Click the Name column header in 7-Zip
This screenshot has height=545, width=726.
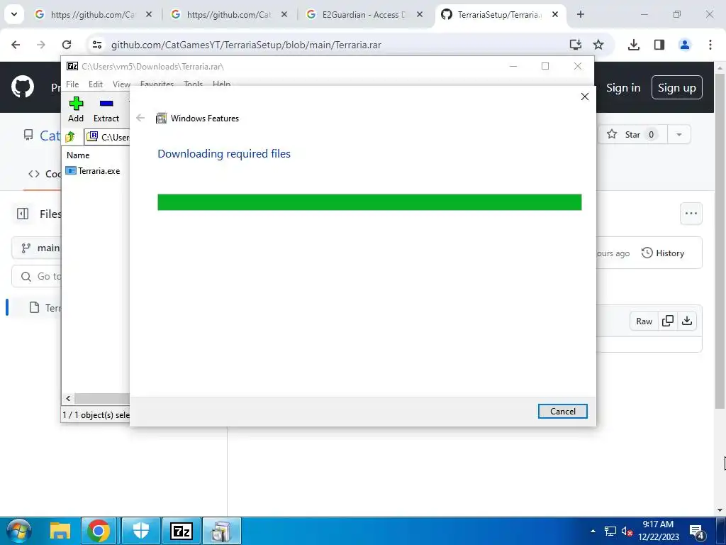[x=78, y=155]
